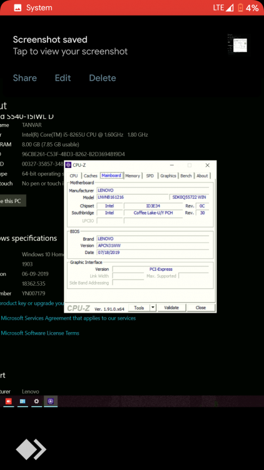Click the Chipset Rev. 0C field
This screenshot has width=264, height=470.
coord(202,206)
